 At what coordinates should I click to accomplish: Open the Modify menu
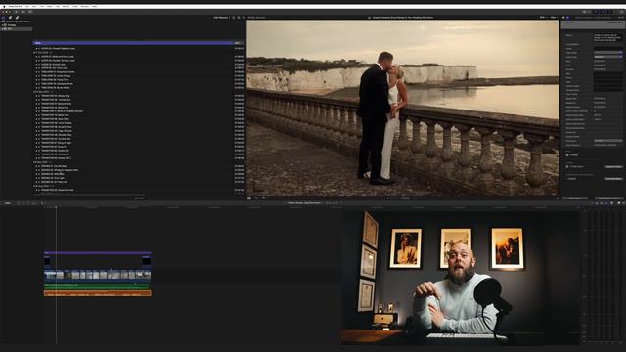[x=66, y=7]
